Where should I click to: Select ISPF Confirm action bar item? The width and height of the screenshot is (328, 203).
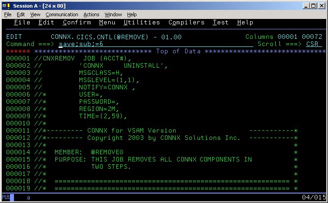(77, 23)
